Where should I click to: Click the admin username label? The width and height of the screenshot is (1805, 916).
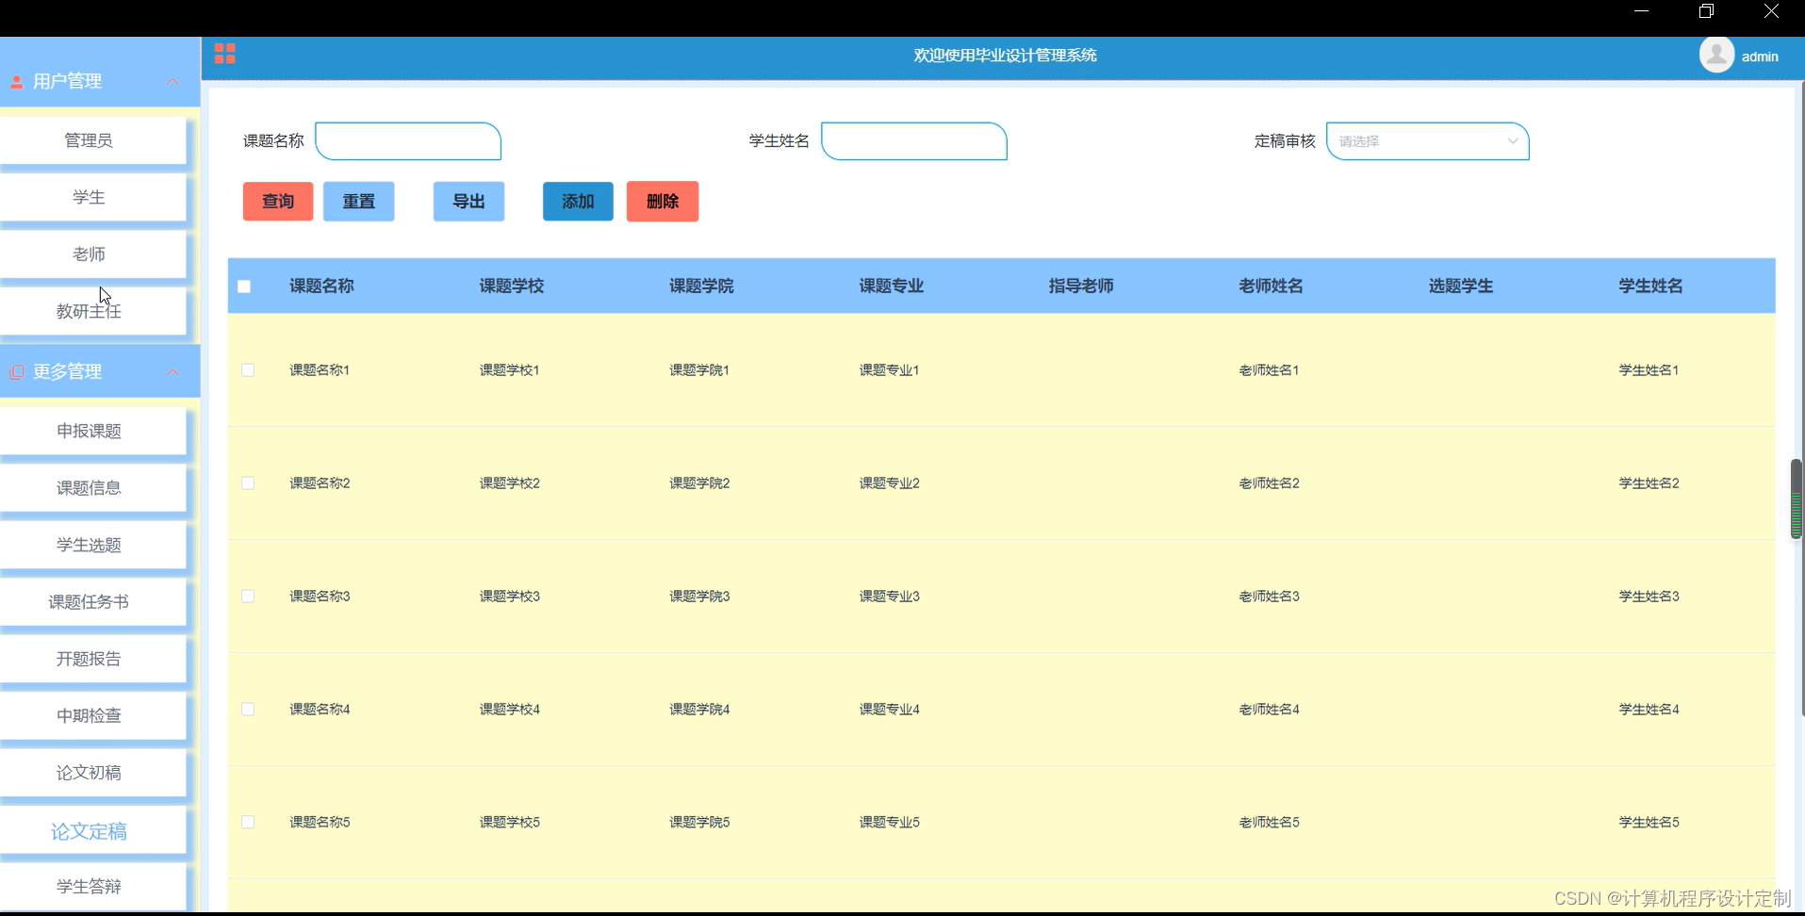point(1760,57)
